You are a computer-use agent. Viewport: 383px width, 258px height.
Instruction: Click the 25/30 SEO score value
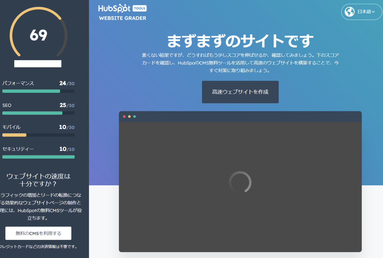pyautogui.click(x=67, y=105)
